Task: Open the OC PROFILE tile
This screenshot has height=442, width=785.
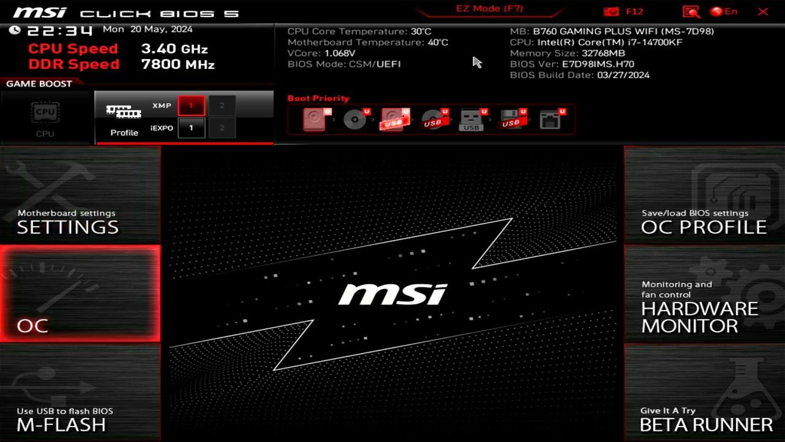Action: [x=705, y=195]
